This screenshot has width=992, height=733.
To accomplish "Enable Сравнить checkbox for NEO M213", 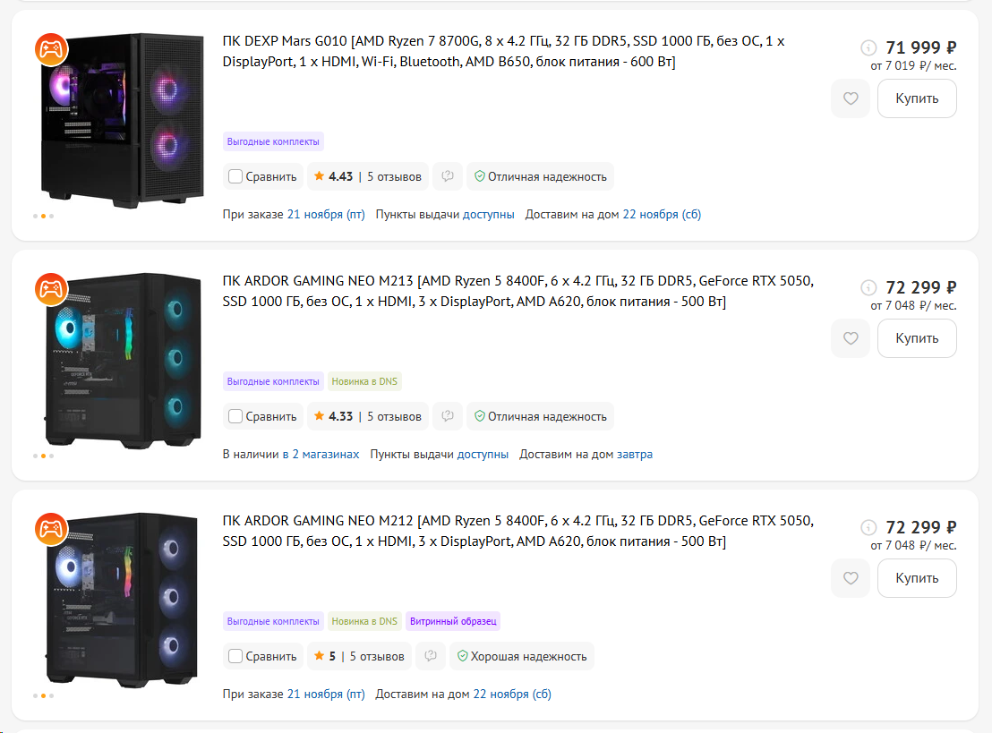I will tap(235, 416).
